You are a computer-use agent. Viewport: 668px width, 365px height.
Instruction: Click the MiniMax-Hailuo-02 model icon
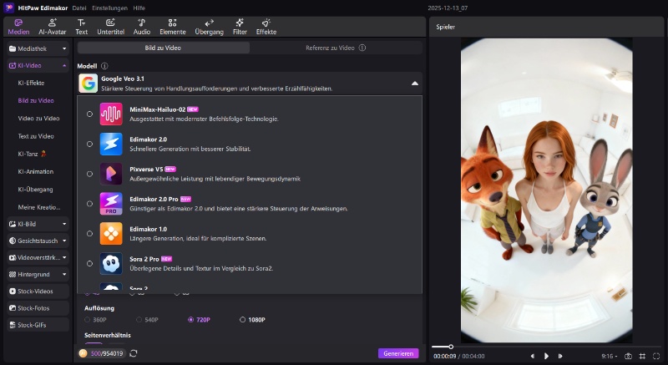[x=111, y=114]
